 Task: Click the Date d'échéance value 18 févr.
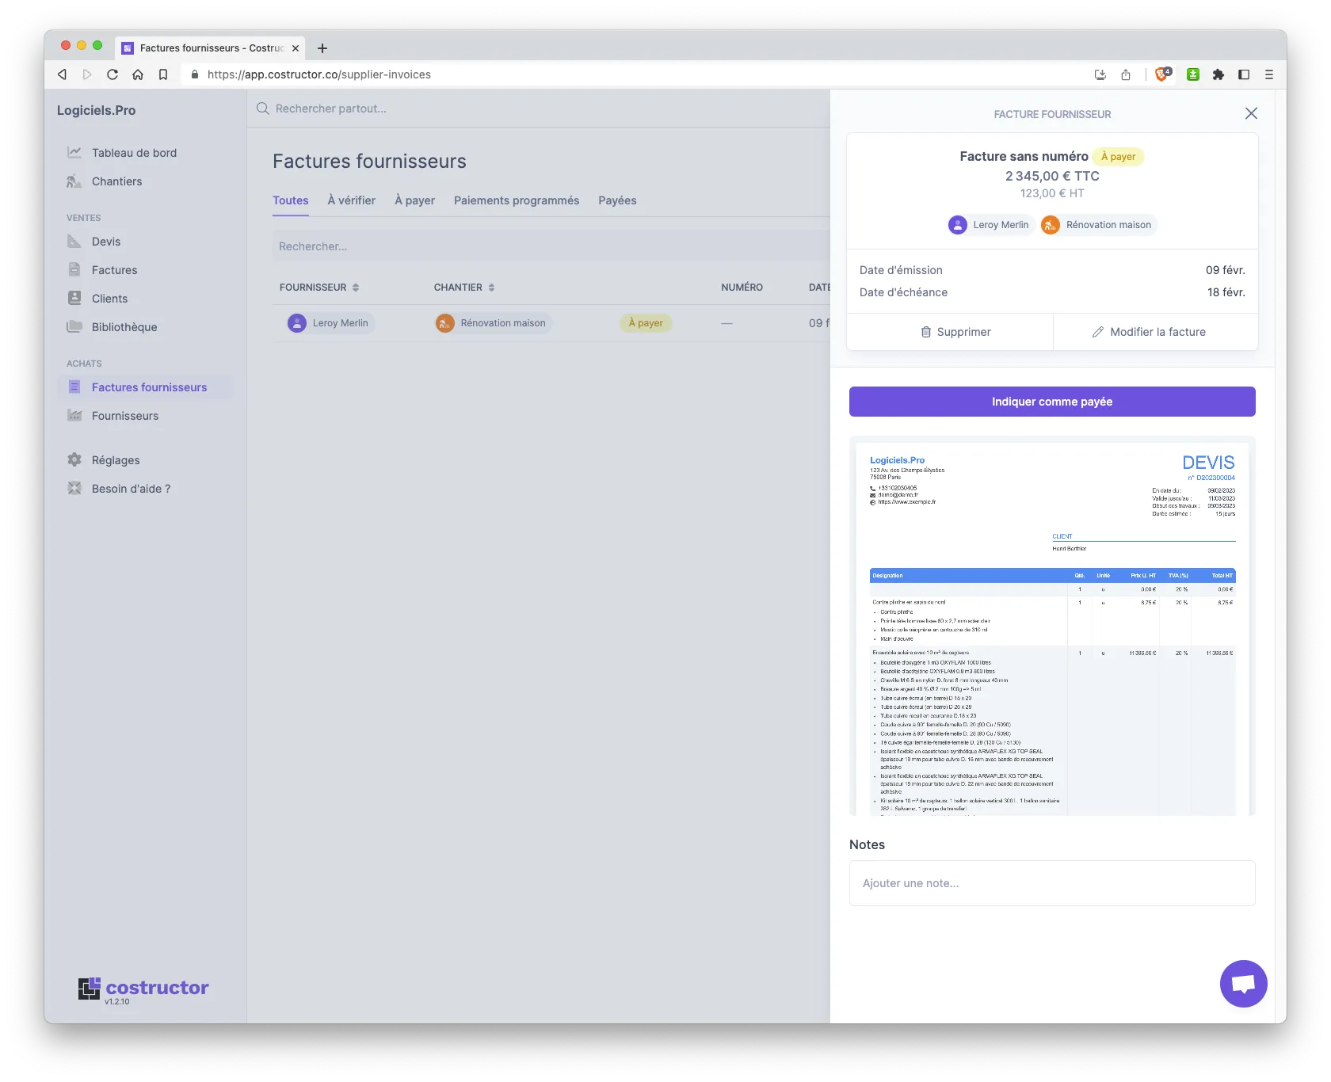[1226, 292]
